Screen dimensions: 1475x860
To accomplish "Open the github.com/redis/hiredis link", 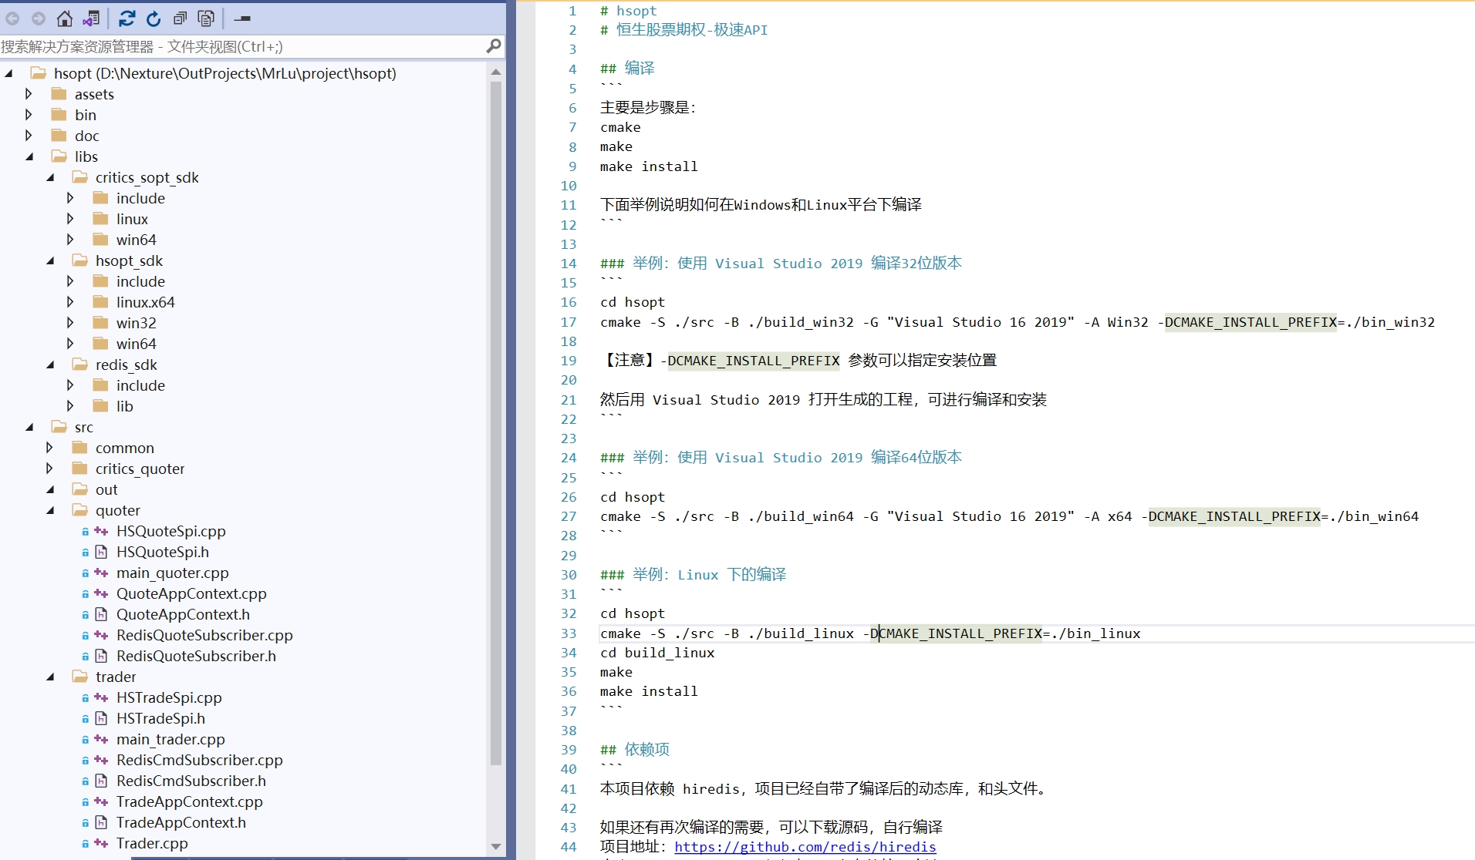I will pos(805,846).
